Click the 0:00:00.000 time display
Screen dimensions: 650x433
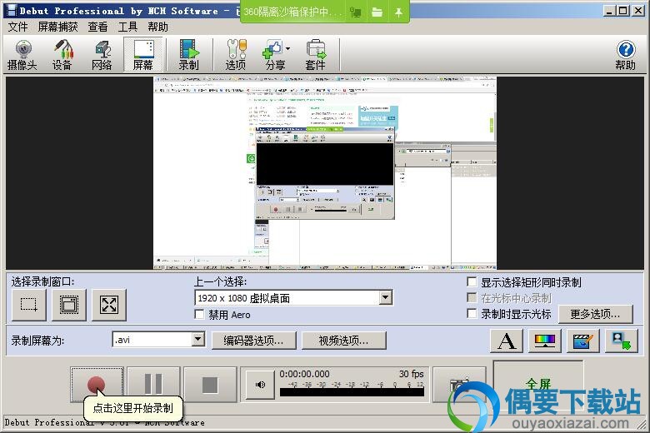click(x=304, y=374)
